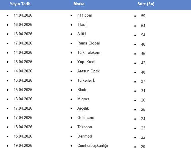Click the Derimod brand name
Image resolution: width=191 pixels, height=148 pixels.
85,136
